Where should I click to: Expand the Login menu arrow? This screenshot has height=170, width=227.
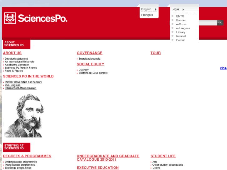click(x=183, y=10)
